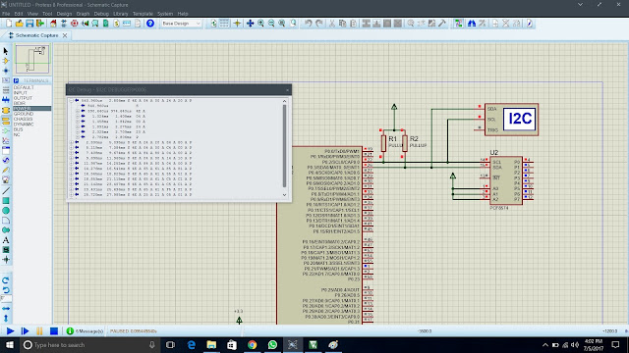This screenshot has height=353, width=629.
Task: Choose the text script 'A' tool
Action: point(6,240)
